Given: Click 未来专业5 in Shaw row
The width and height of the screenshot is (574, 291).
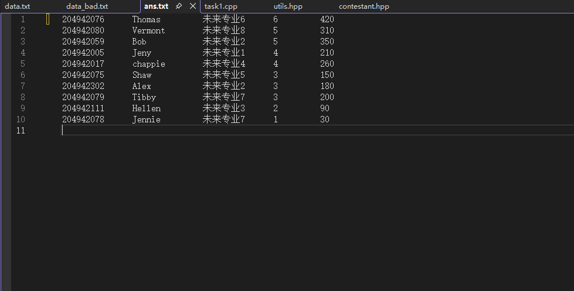Looking at the screenshot, I should click(223, 75).
